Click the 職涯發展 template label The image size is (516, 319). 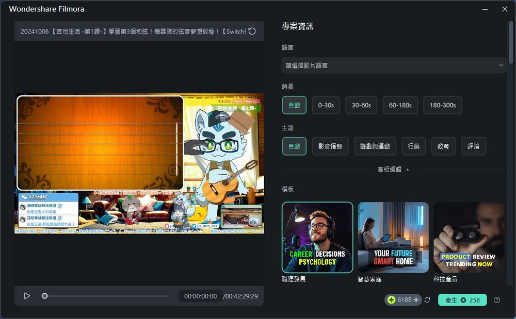(x=294, y=279)
